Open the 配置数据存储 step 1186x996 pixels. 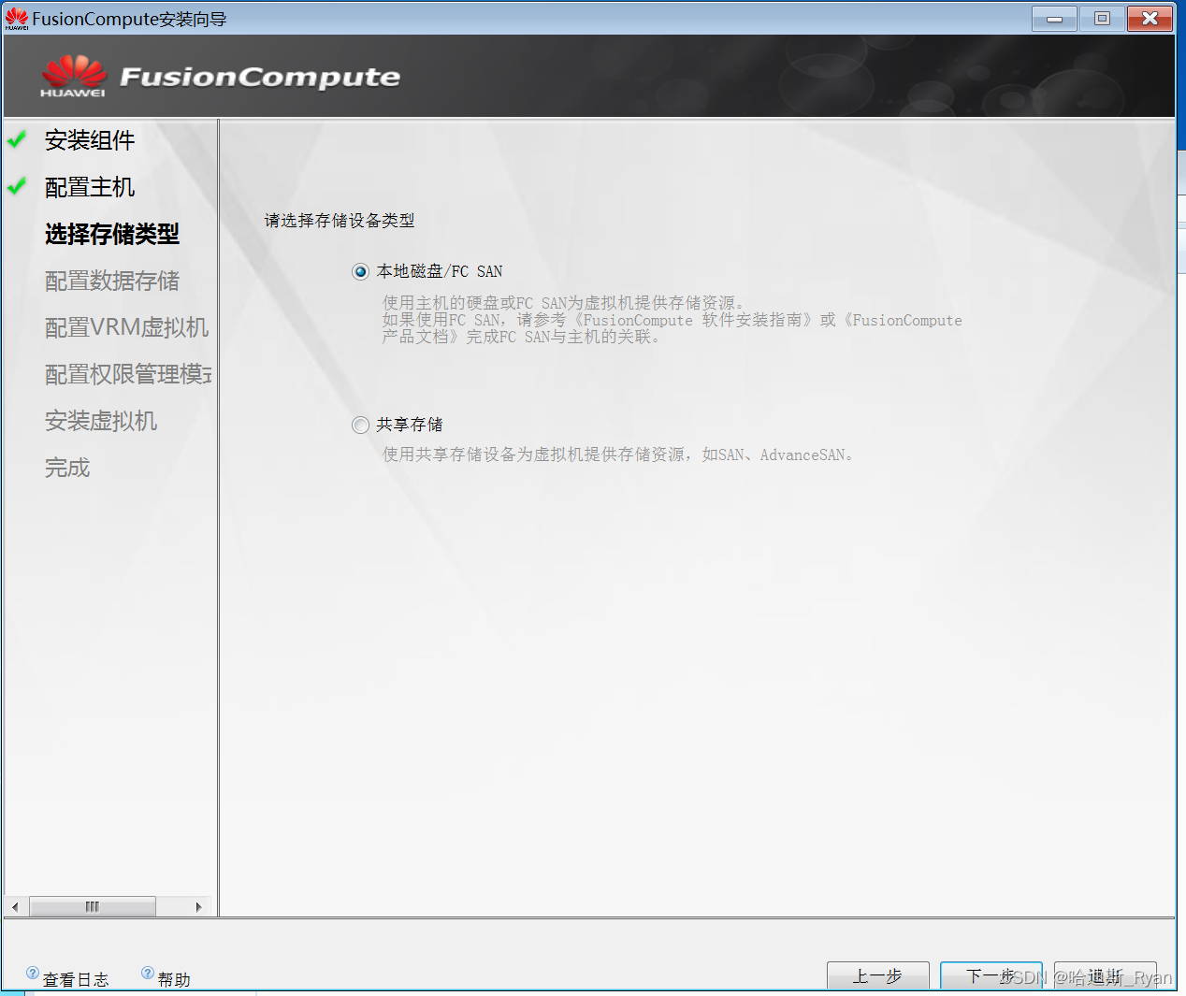pyautogui.click(x=112, y=281)
